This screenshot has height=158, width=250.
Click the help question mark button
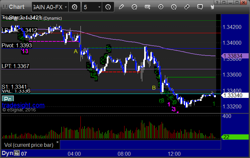(217, 2)
